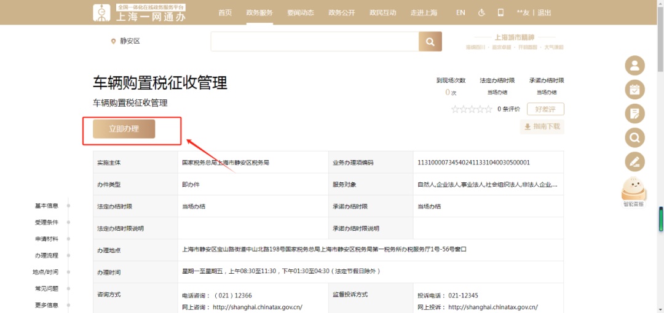Click the 上海一网通办 logo
This screenshot has width=664, height=313.
point(139,13)
